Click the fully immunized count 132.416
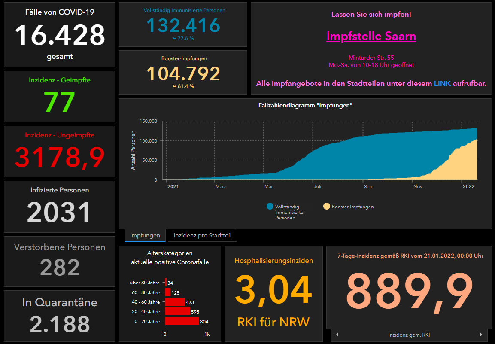The height and width of the screenshot is (344, 495). (x=183, y=25)
